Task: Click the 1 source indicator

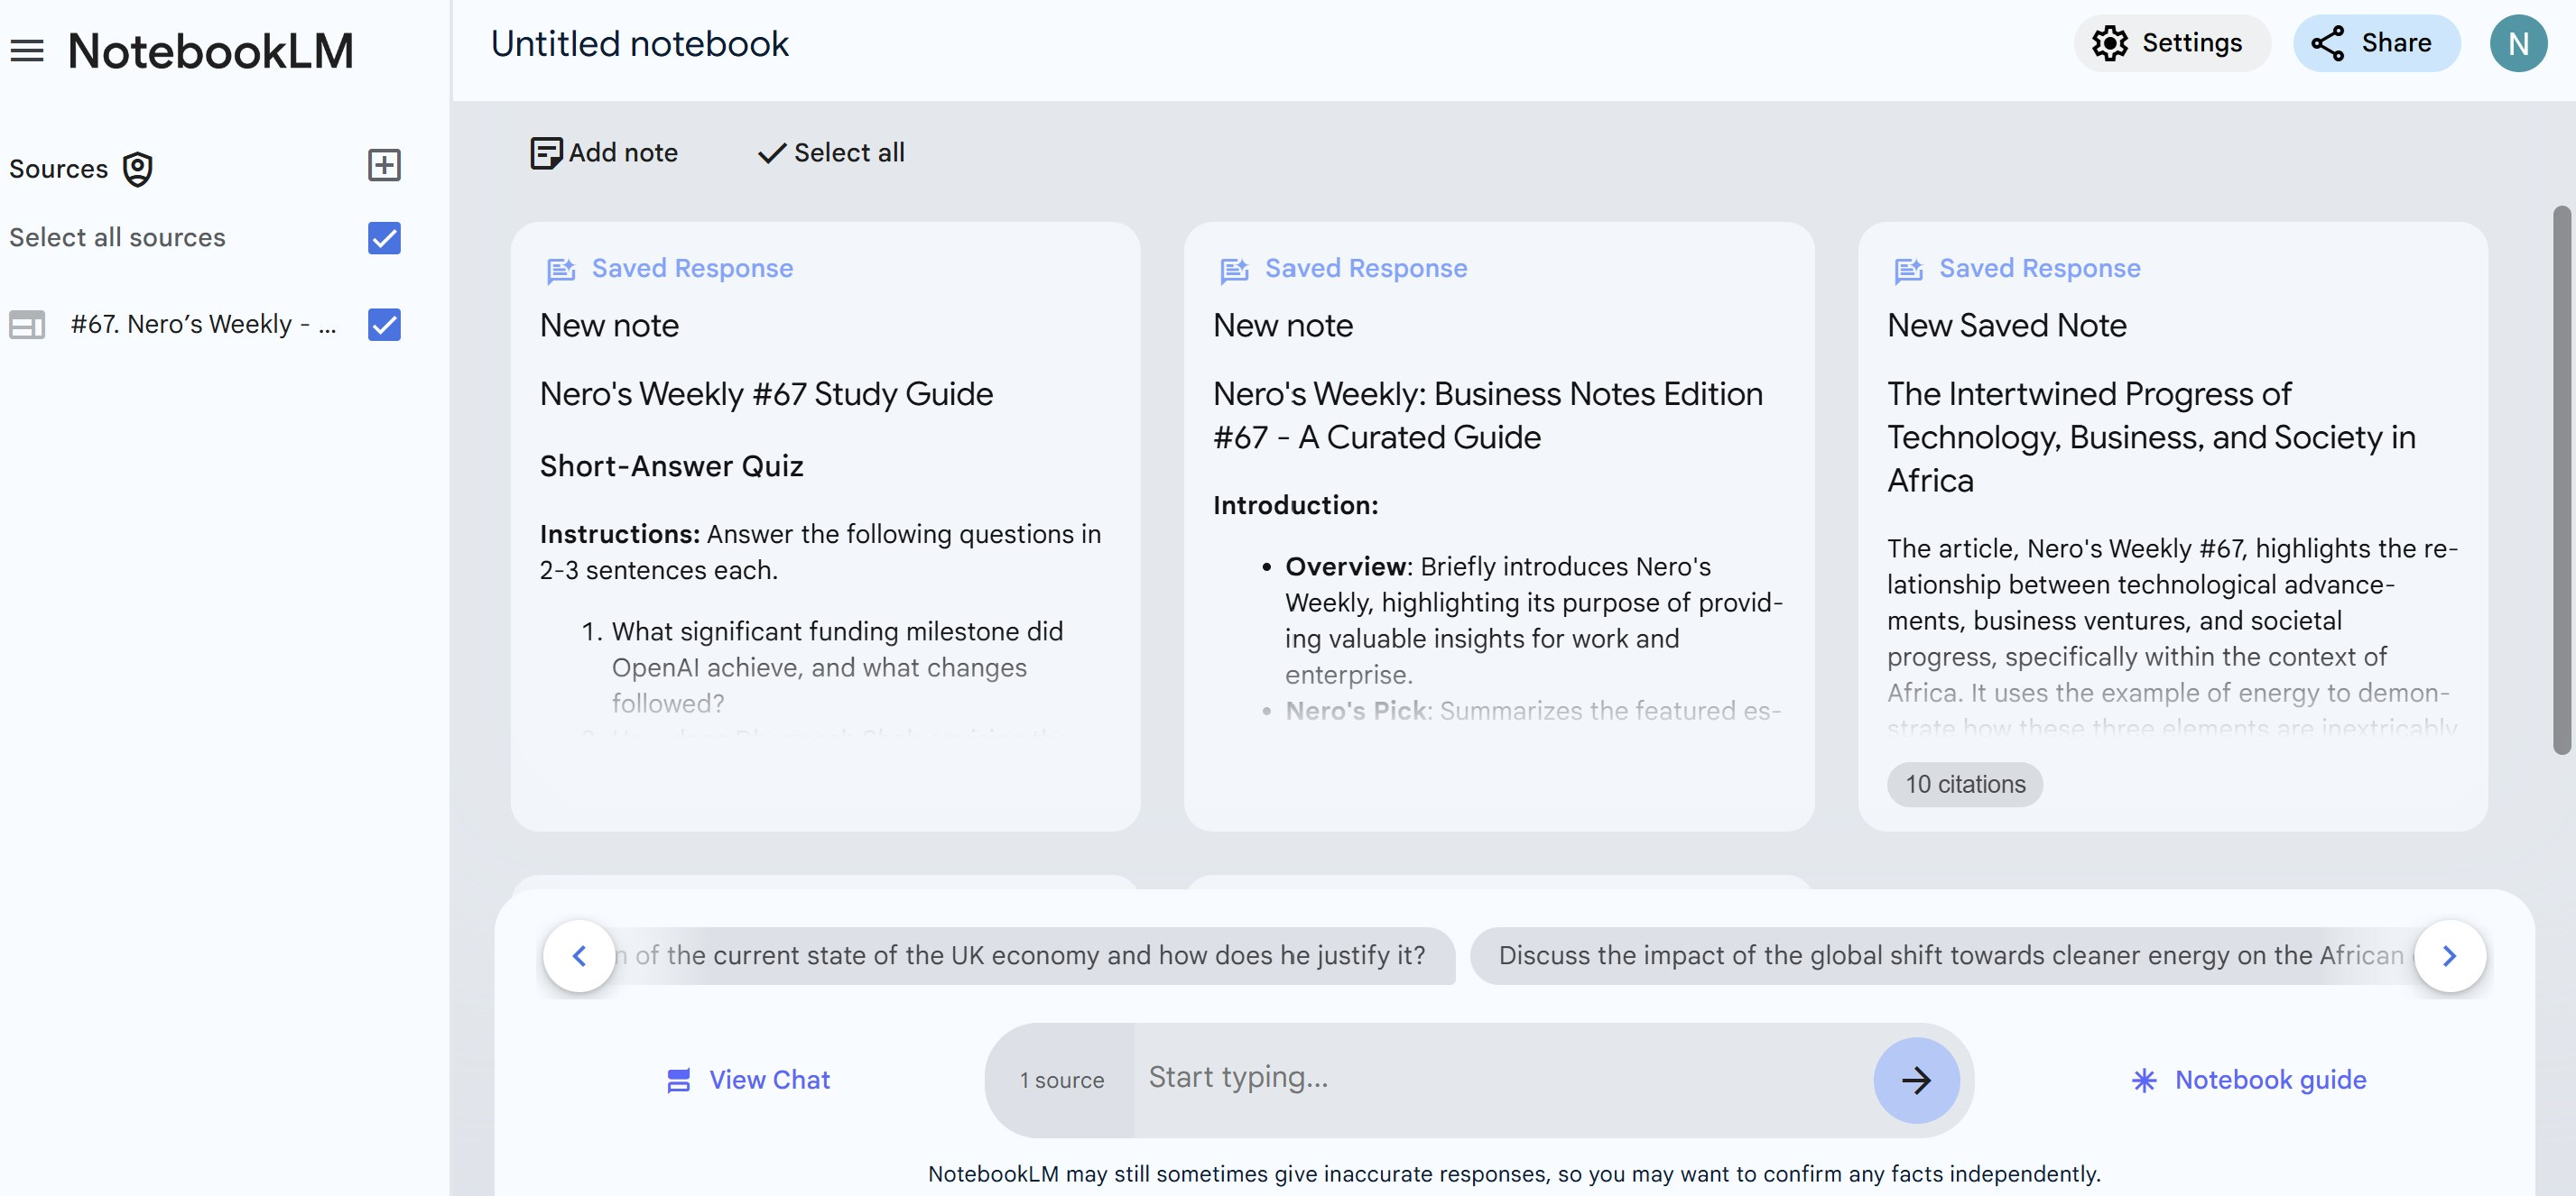Action: (x=1061, y=1080)
